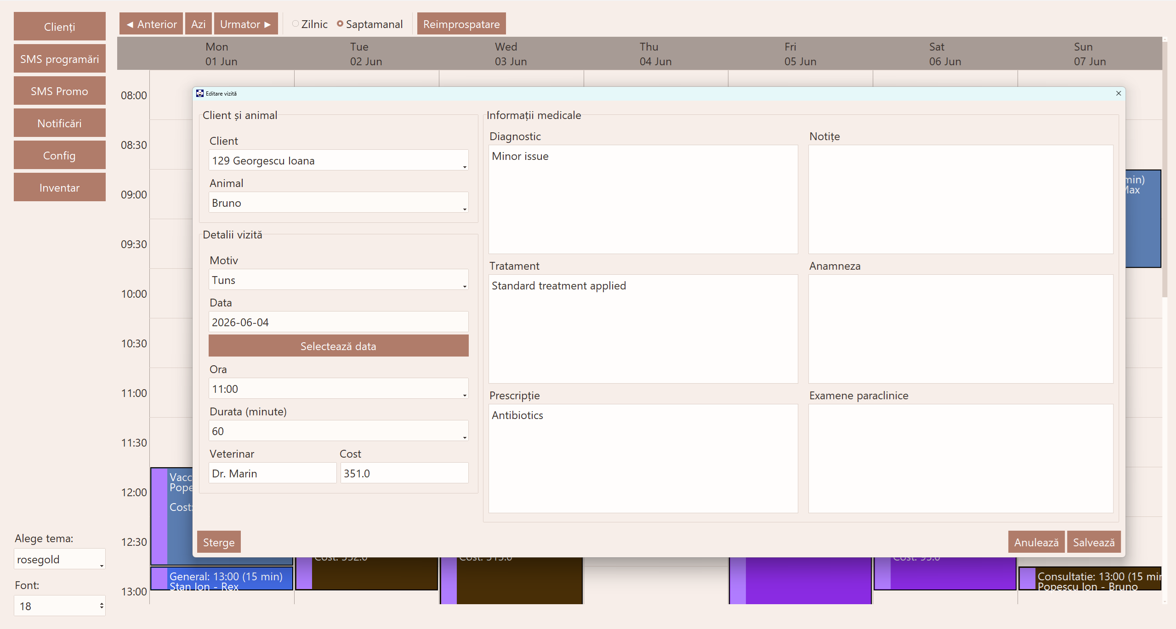Expand the Client dropdown with Georgescu Ioana
The height and width of the screenshot is (629, 1176).
(339, 160)
